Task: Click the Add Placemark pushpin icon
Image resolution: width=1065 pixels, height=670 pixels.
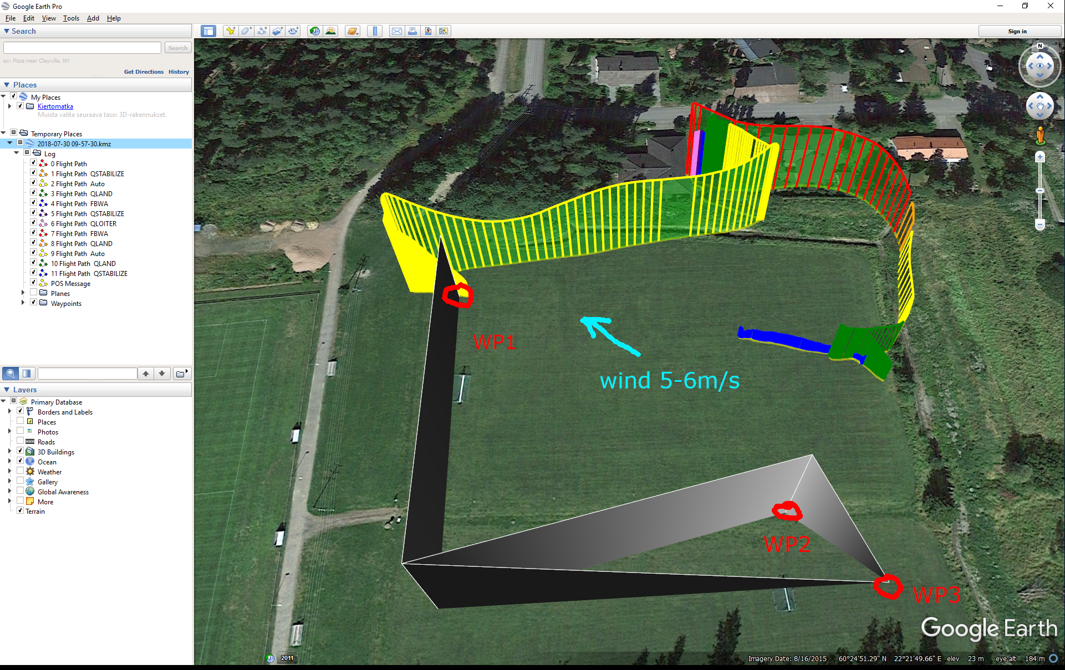Action: (230, 31)
